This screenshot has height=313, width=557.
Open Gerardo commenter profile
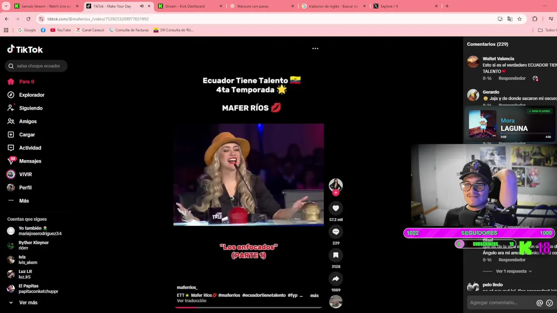pos(491,92)
